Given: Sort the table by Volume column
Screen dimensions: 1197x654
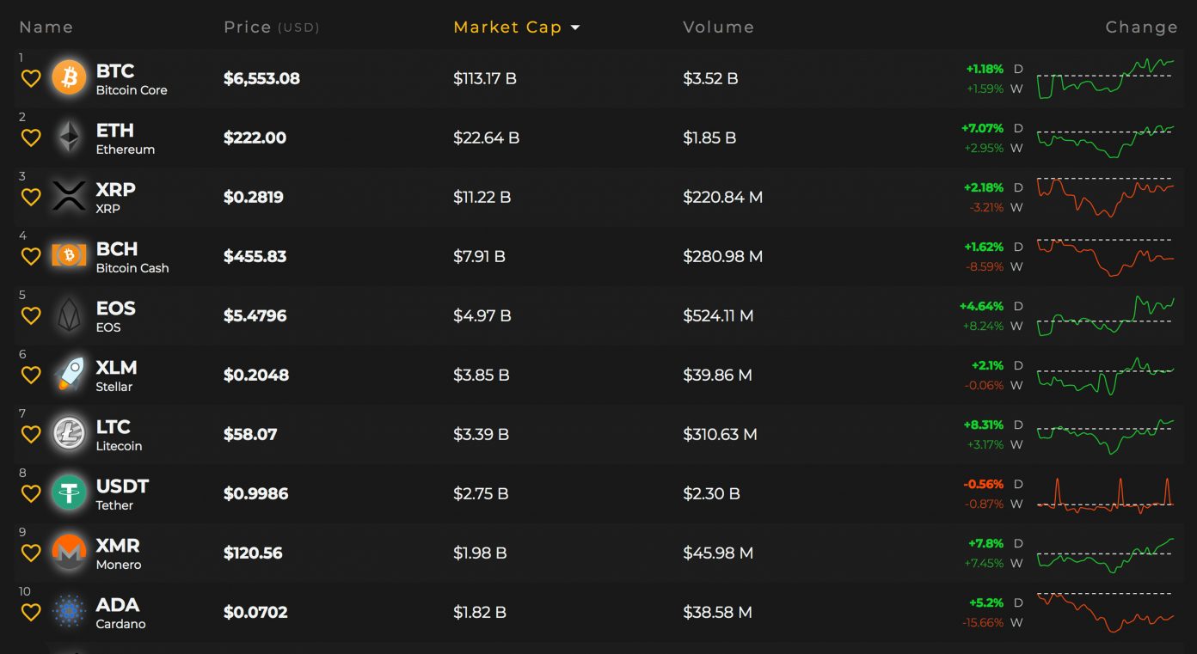Looking at the screenshot, I should [718, 28].
